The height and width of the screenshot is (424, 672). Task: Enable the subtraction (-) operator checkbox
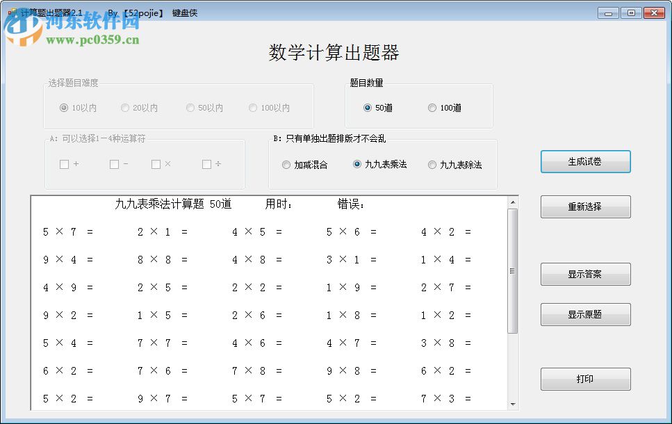[x=113, y=164]
